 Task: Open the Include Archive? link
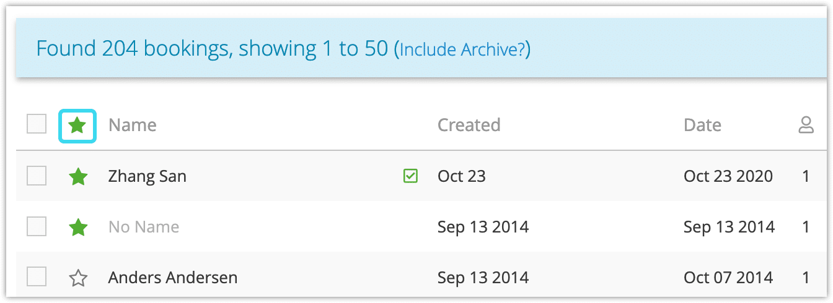[462, 49]
